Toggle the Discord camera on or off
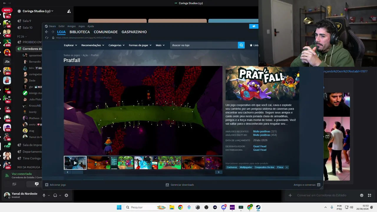Viewport: 377px width, 212px height. 14,184
